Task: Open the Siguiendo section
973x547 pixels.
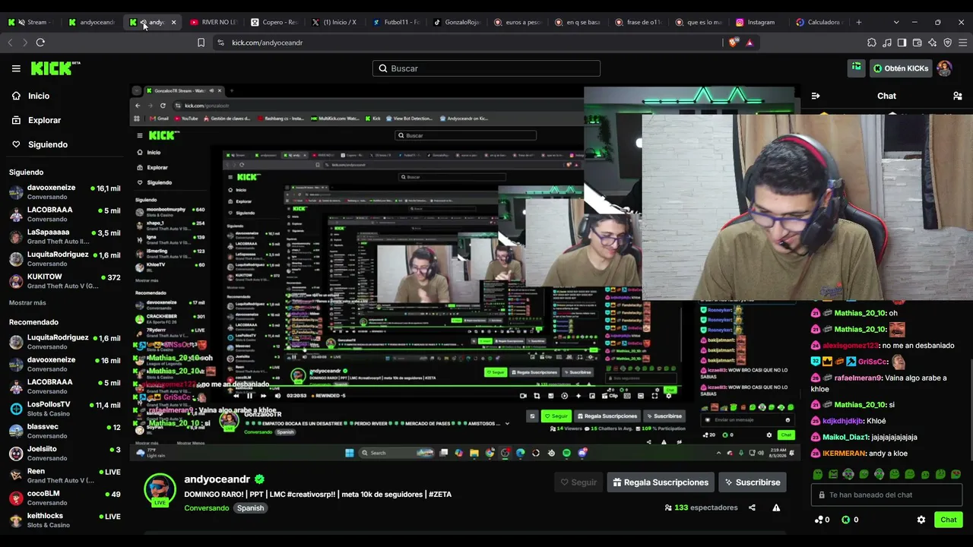Action: point(47,144)
